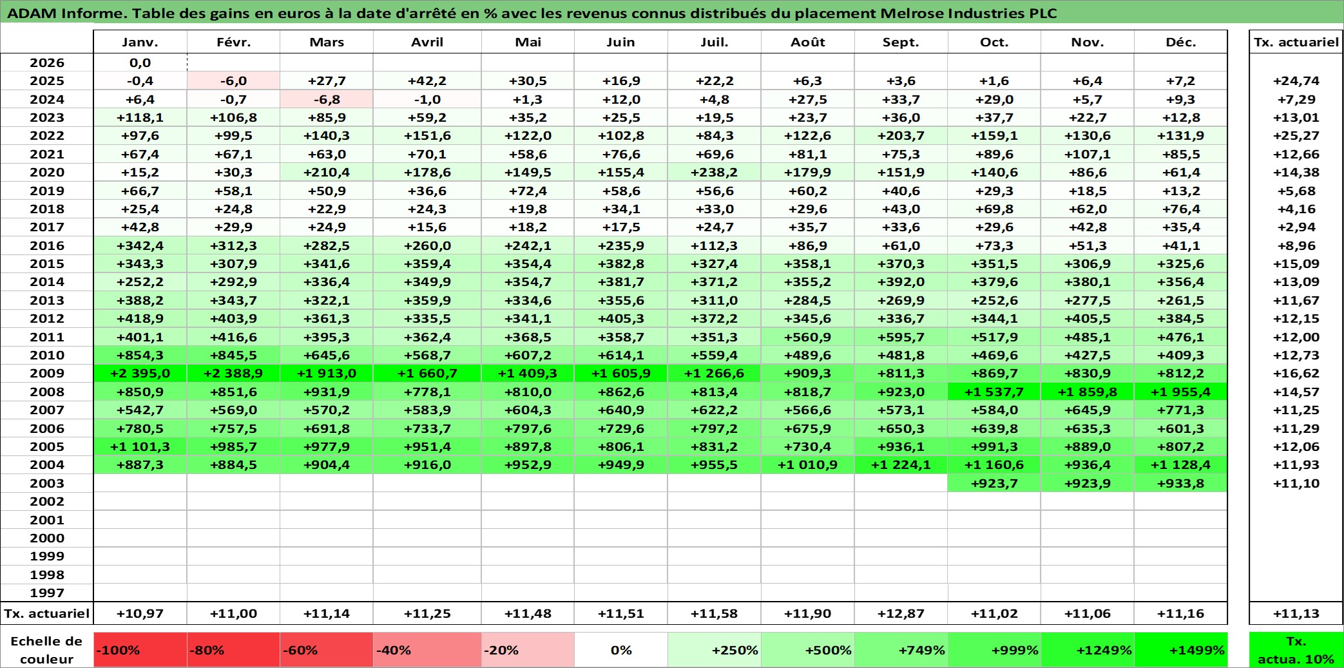Select the +1499% bright green swatch
The image size is (1344, 668).
click(1181, 650)
